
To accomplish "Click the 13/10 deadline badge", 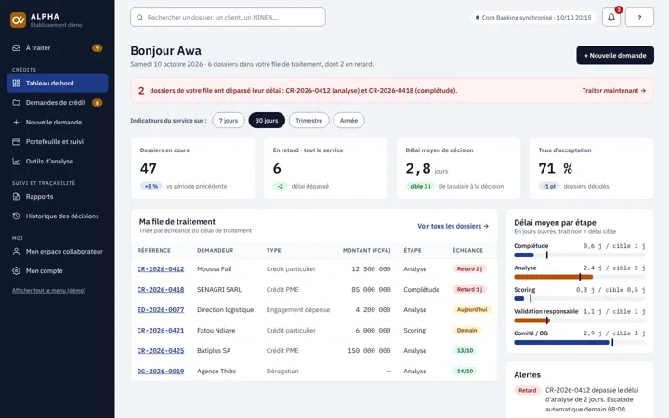I will [x=466, y=351].
